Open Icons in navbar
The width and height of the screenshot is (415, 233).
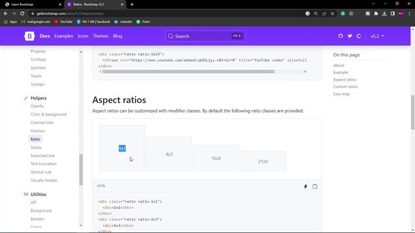coord(83,36)
